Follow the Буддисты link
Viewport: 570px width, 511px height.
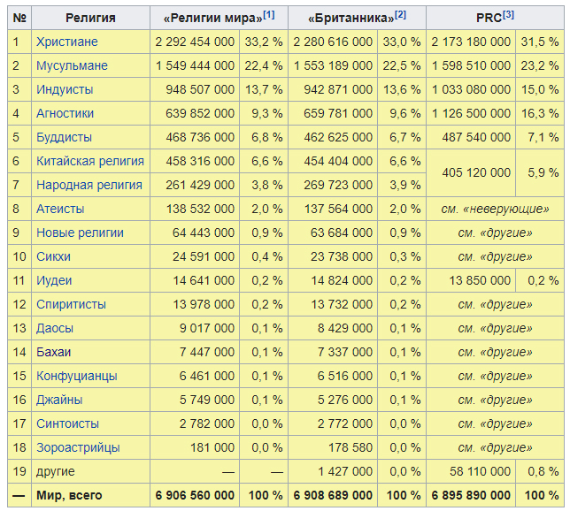(x=64, y=137)
